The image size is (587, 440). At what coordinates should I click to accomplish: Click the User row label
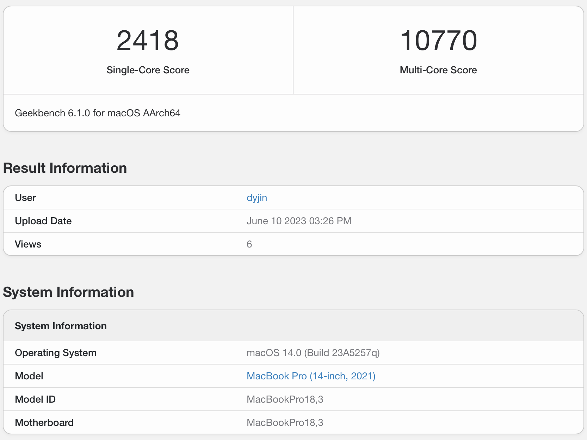coord(25,198)
